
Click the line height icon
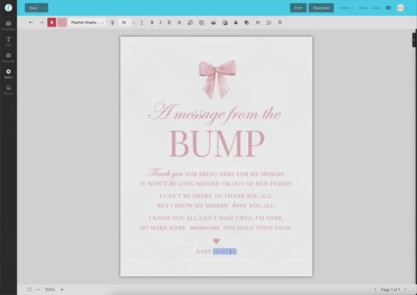[x=142, y=23]
